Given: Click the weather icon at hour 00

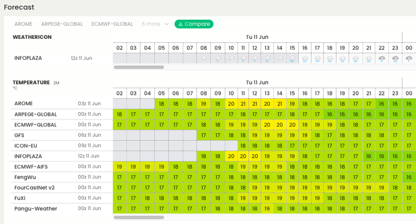Looking at the screenshot, I should click(x=409, y=59).
